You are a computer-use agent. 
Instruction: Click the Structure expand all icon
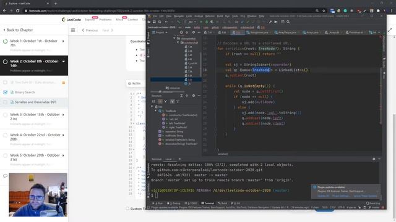[x=181, y=96]
